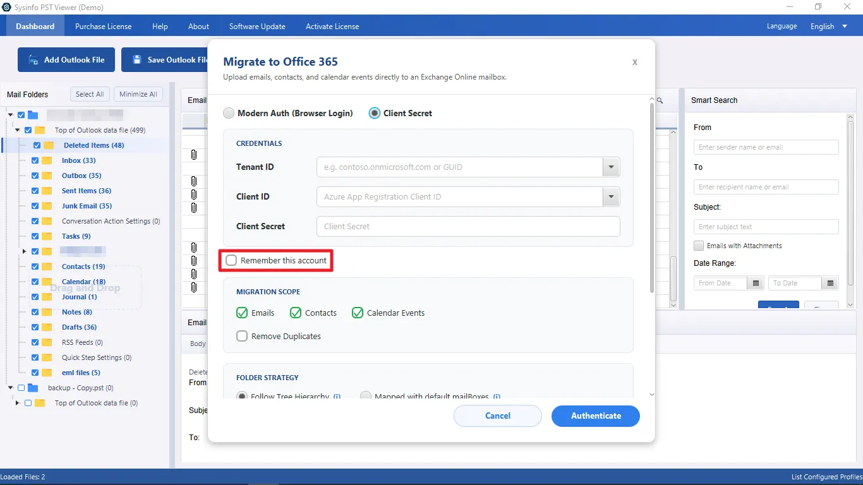
Task: Click the Loaded Files: 2 status text
Action: (23, 477)
